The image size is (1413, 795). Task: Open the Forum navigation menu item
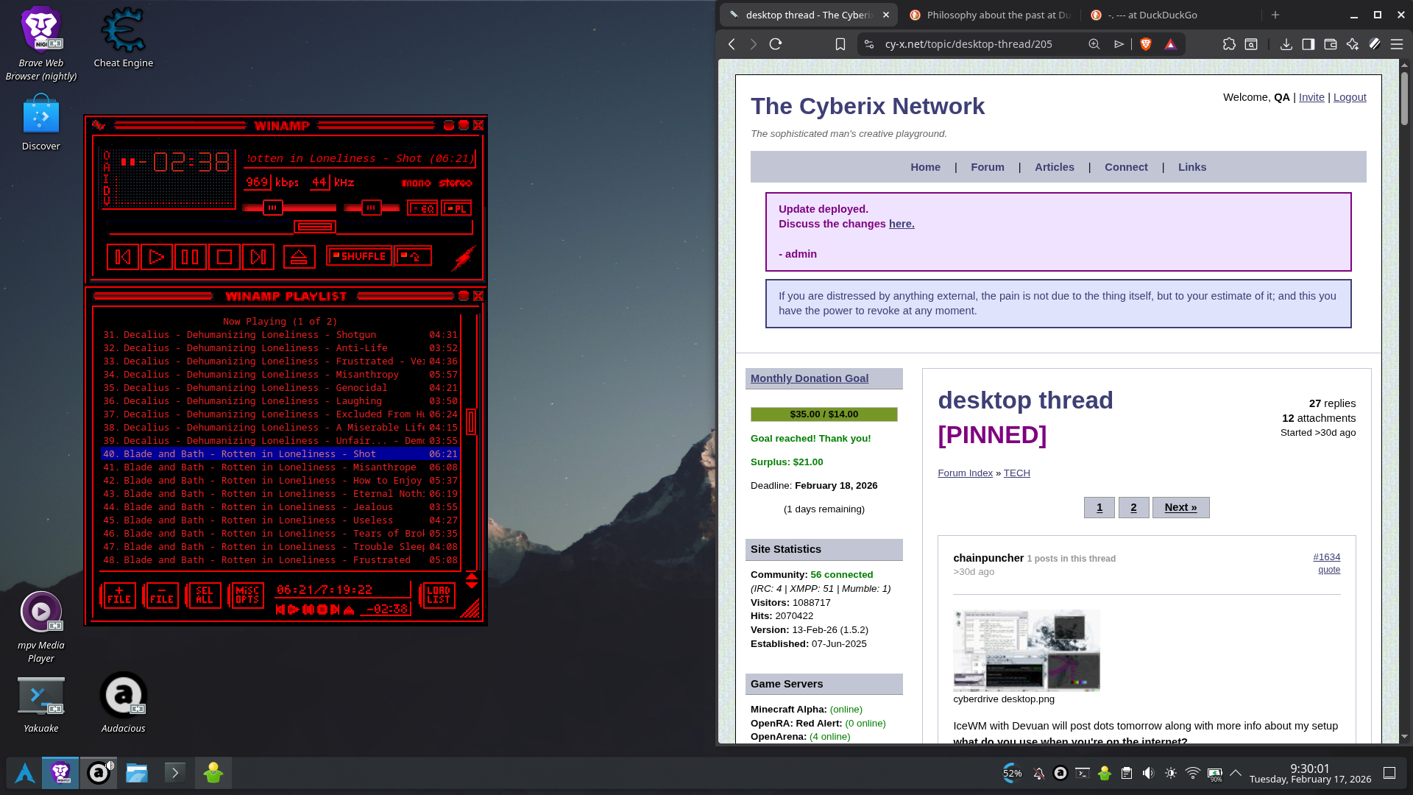pyautogui.click(x=987, y=167)
